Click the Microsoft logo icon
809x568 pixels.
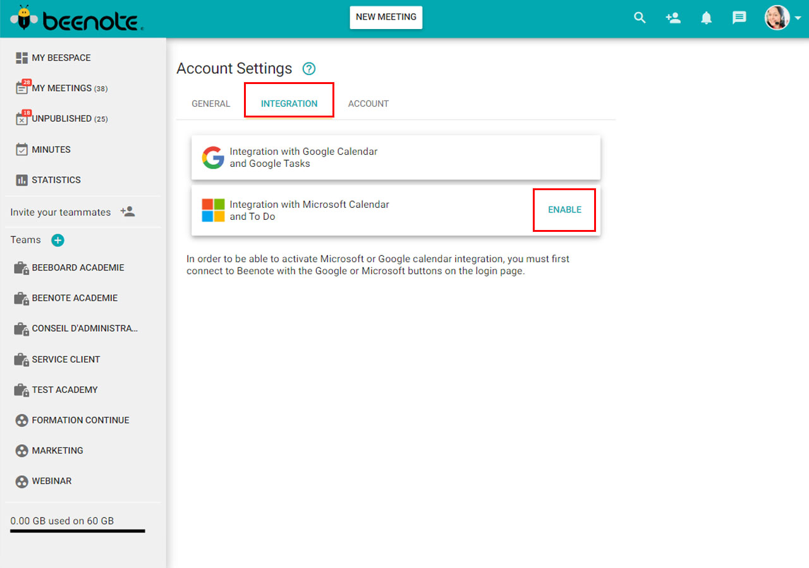point(213,210)
